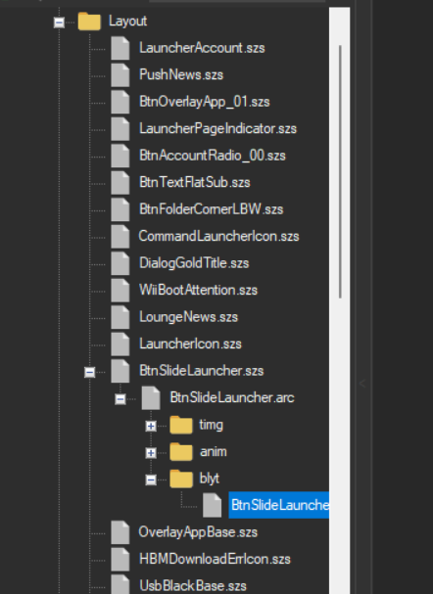Select WiiBootAttention.szs file
This screenshot has width=433, height=594.
click(x=198, y=291)
